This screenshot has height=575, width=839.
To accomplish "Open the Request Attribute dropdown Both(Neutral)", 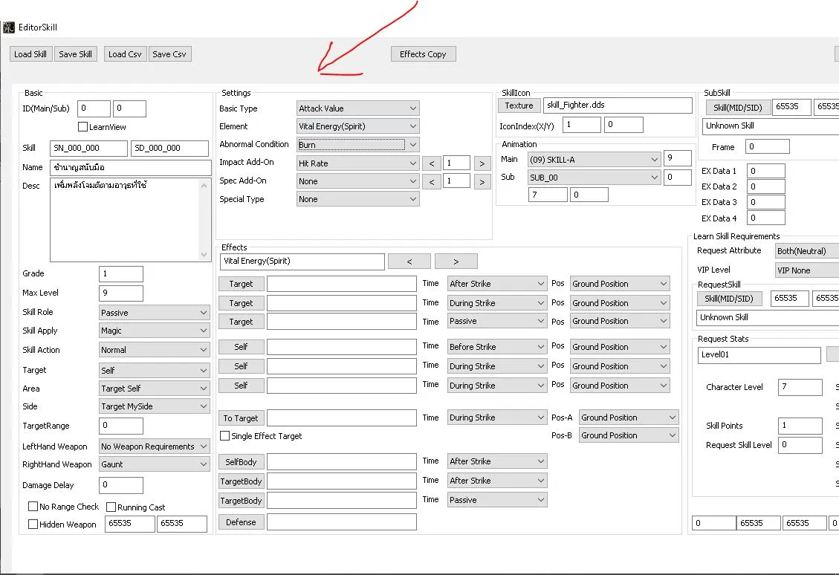I will tap(807, 251).
